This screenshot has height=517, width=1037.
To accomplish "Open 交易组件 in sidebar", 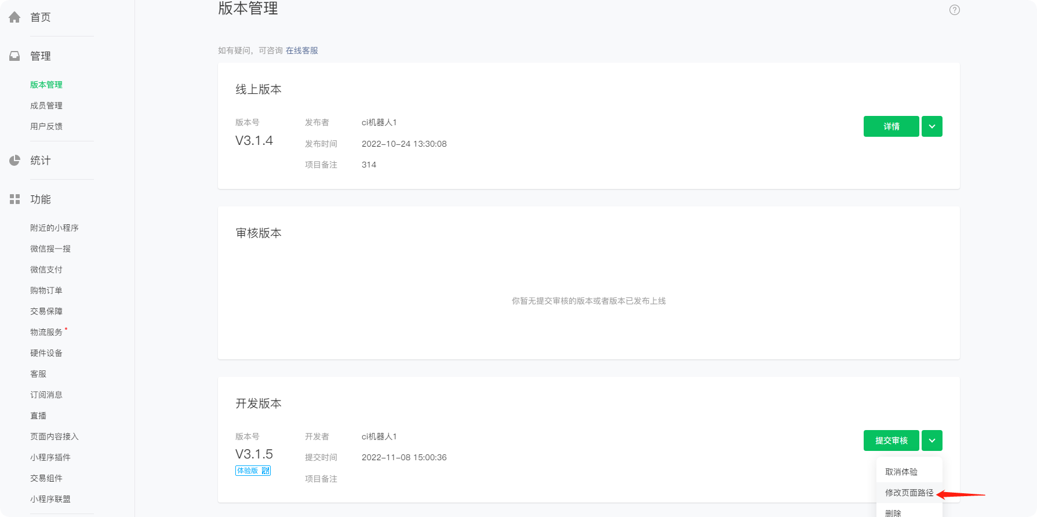I will pos(46,478).
